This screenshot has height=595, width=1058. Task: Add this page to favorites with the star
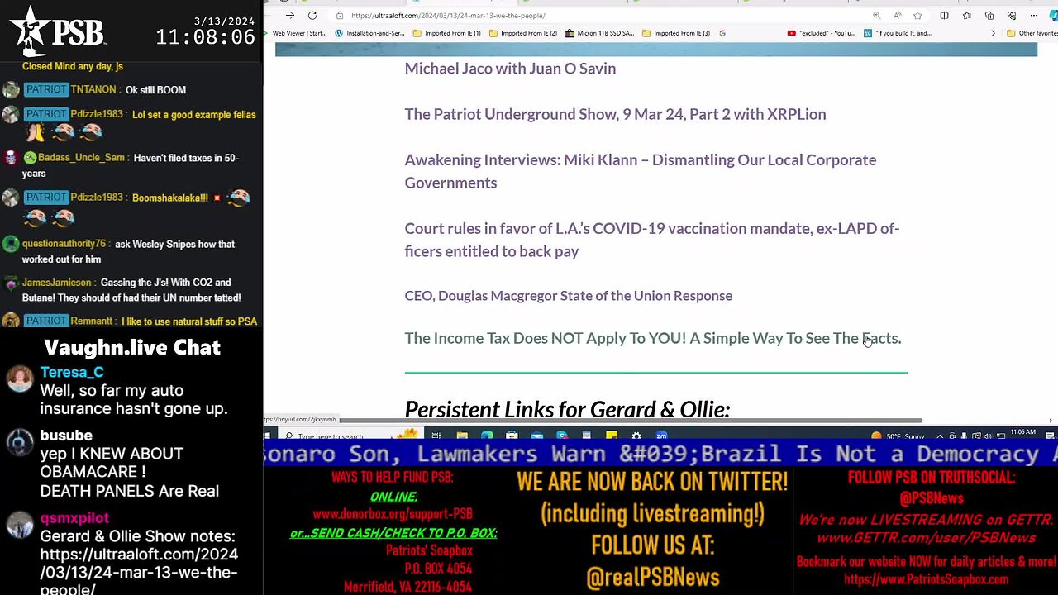coord(917,15)
